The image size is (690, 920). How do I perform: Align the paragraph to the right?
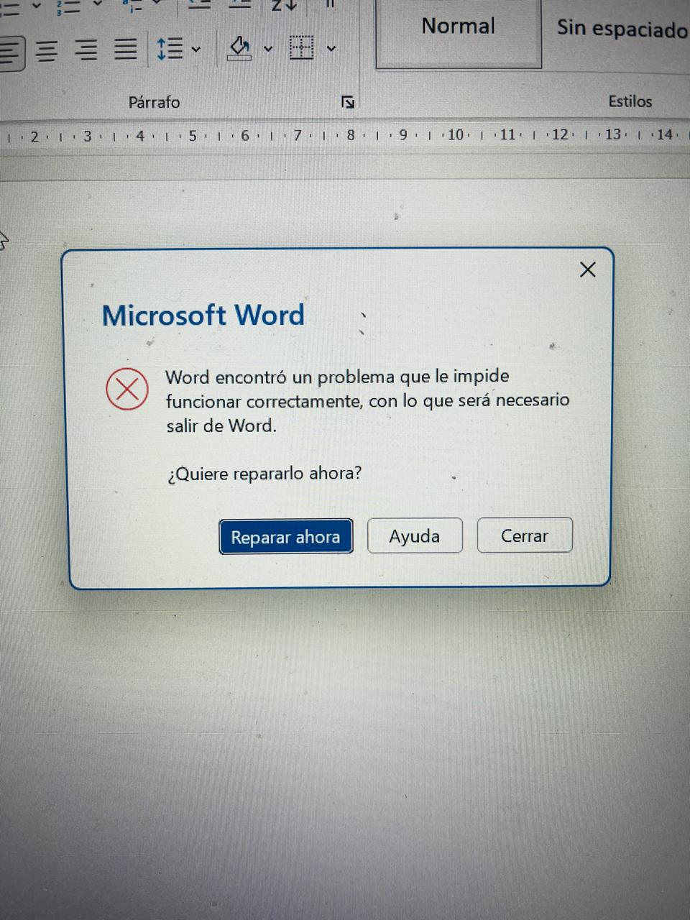87,50
